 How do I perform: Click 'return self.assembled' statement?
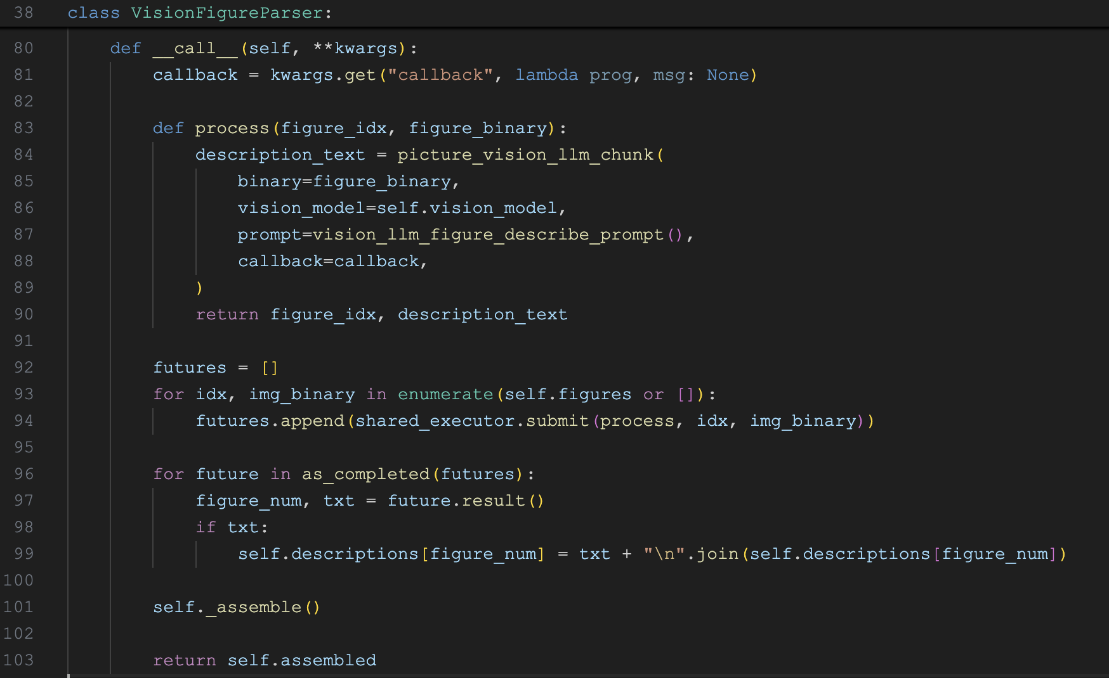[x=265, y=660]
